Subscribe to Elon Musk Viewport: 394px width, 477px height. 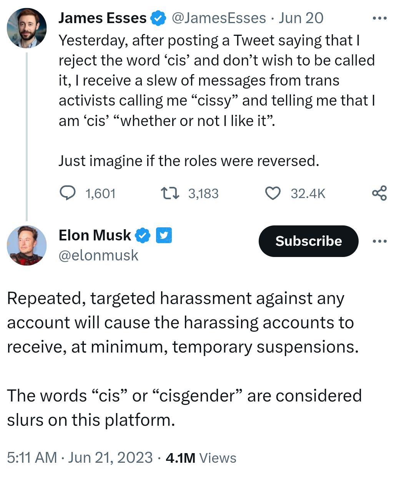[x=309, y=241]
